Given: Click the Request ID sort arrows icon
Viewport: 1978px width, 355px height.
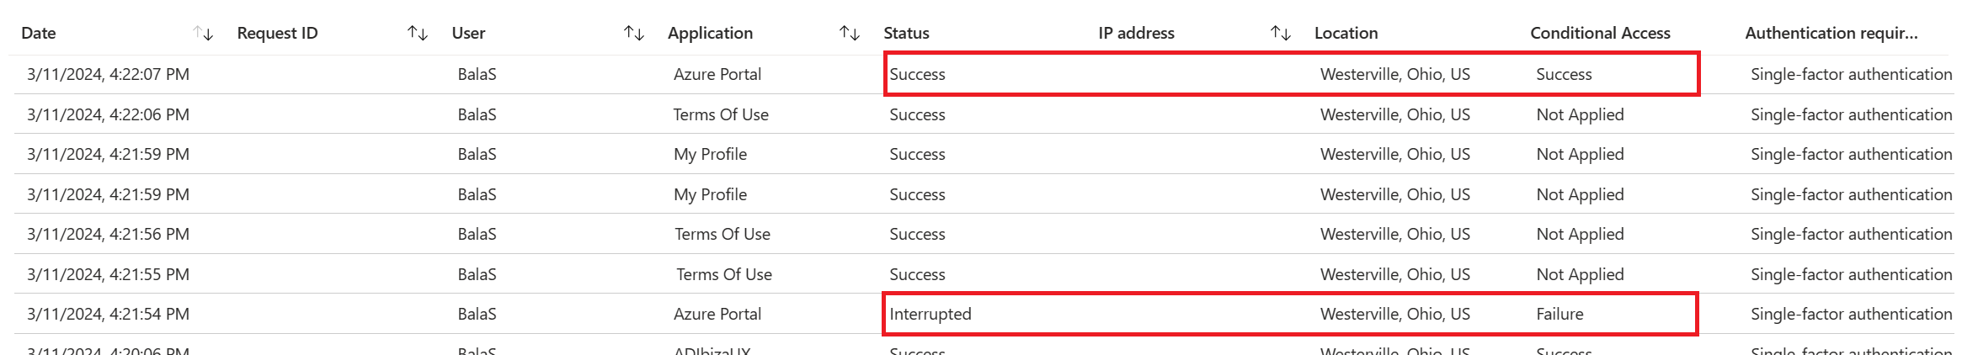Looking at the screenshot, I should (x=418, y=34).
